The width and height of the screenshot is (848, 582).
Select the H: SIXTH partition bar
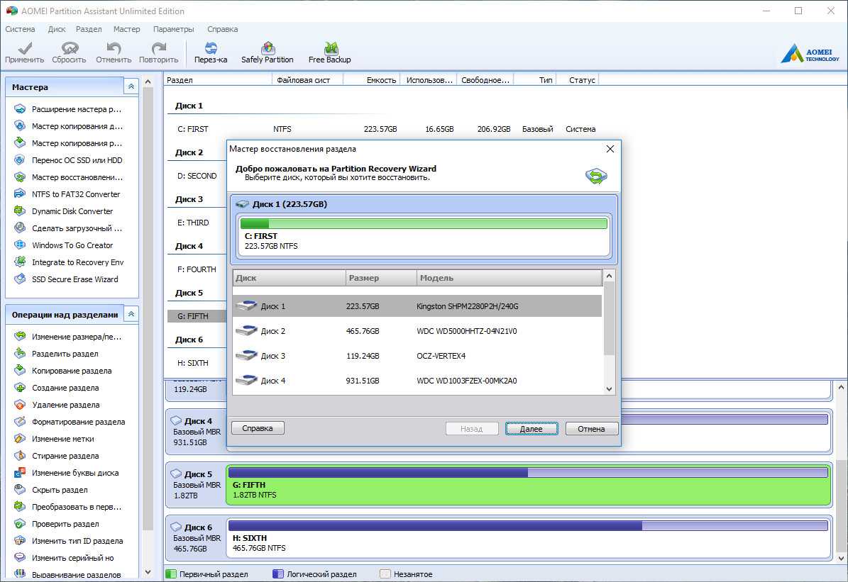click(528, 539)
